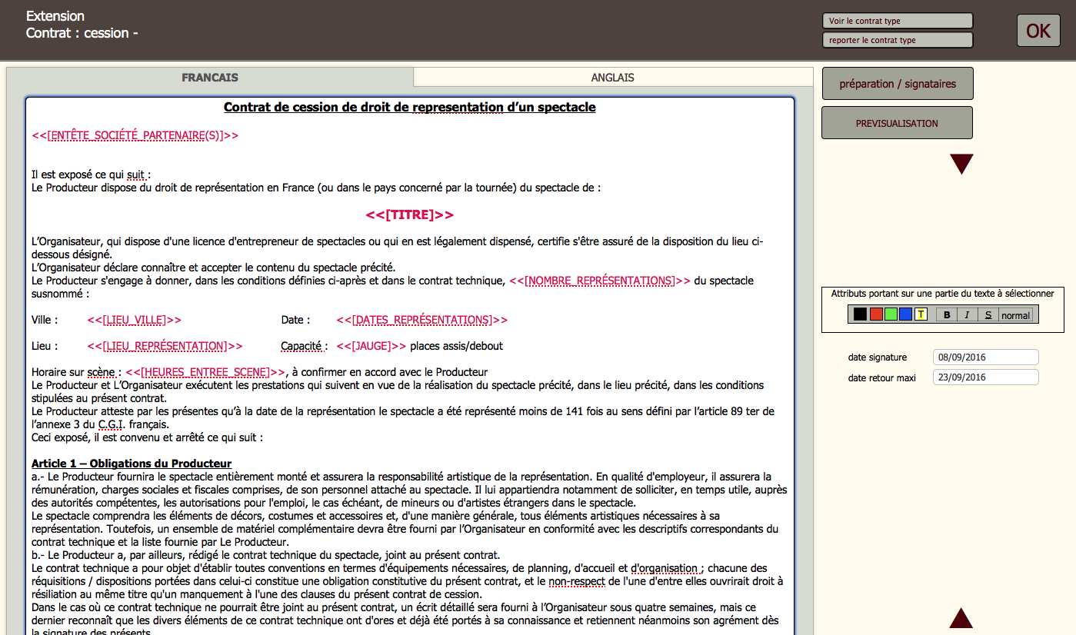This screenshot has height=635, width=1076.
Task: Click the <<[DATES_REPRÉSENTATIONS]>> placeholder
Action: pos(422,320)
